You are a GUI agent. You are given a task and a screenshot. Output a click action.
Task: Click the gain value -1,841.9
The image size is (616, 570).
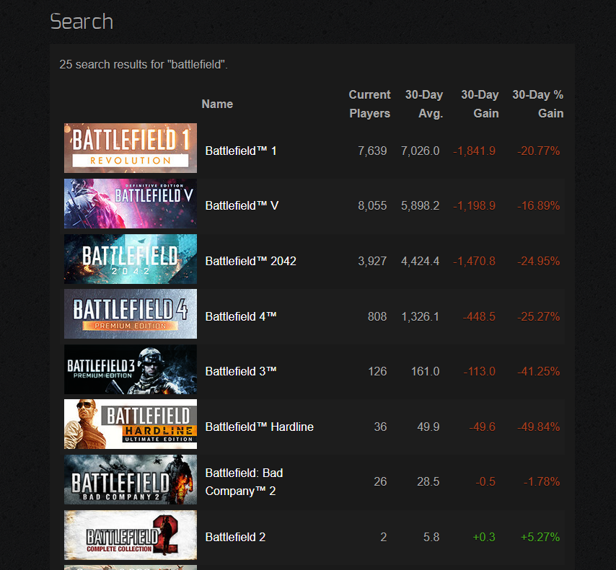pyautogui.click(x=474, y=151)
